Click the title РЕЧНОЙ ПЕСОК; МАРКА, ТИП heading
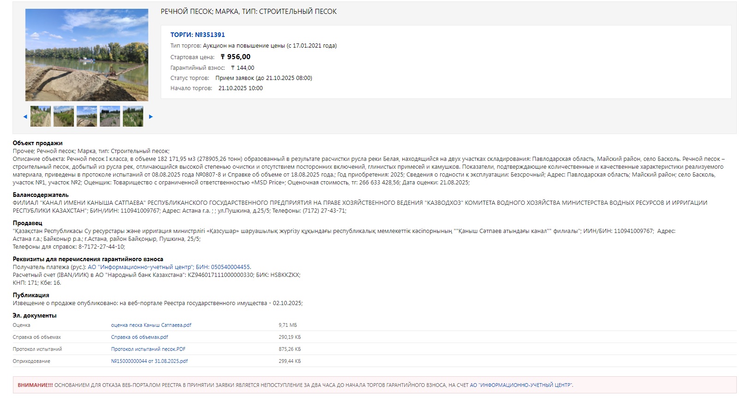The width and height of the screenshot is (746, 398). pos(249,12)
